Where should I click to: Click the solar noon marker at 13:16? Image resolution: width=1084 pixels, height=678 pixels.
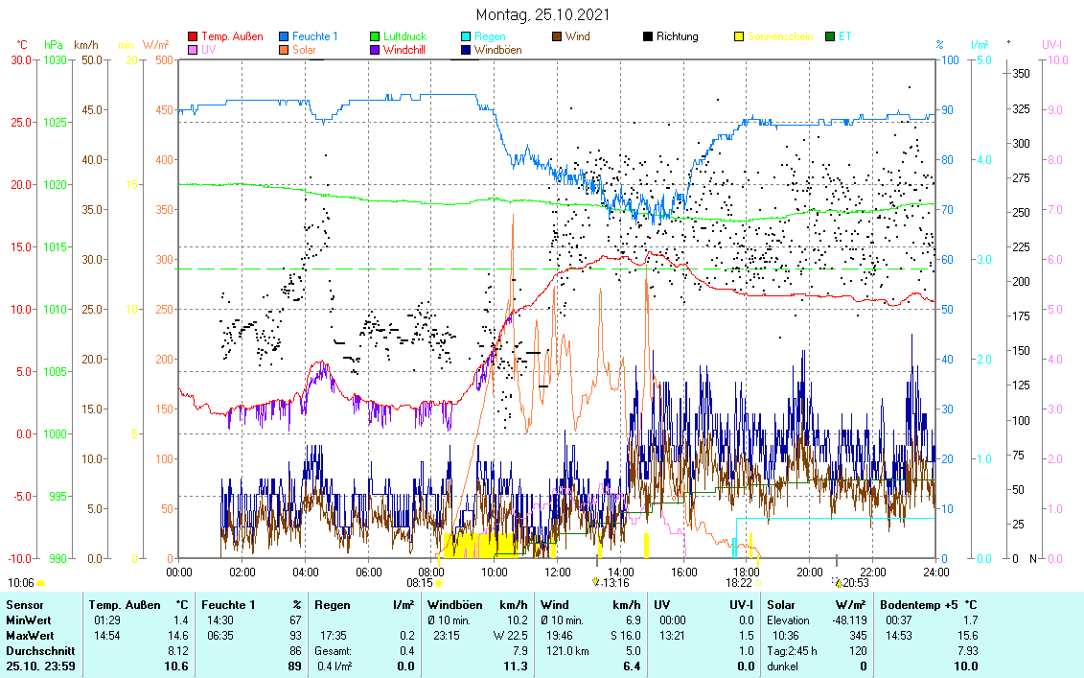click(596, 582)
